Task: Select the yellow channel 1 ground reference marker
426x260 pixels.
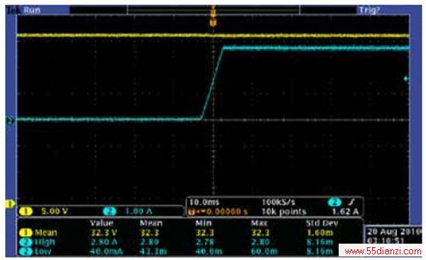Action: click(x=10, y=204)
